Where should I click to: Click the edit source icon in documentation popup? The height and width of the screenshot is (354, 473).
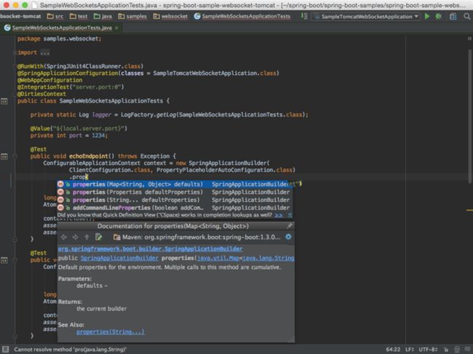(x=99, y=237)
